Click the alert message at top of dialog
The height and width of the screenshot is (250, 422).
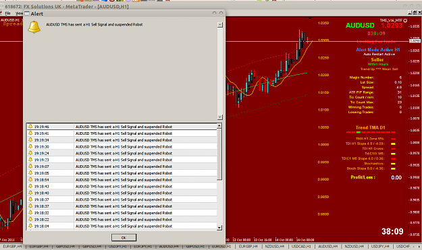(95, 24)
